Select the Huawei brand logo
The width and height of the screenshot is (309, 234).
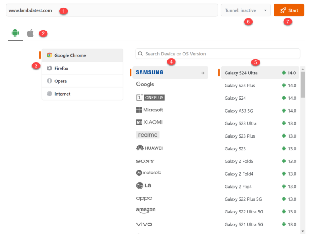coord(149,148)
